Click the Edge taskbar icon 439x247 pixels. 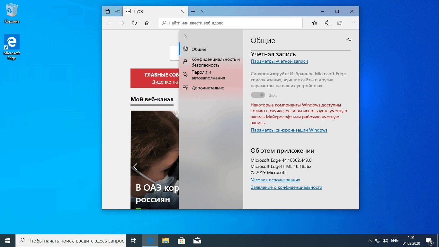click(150, 241)
